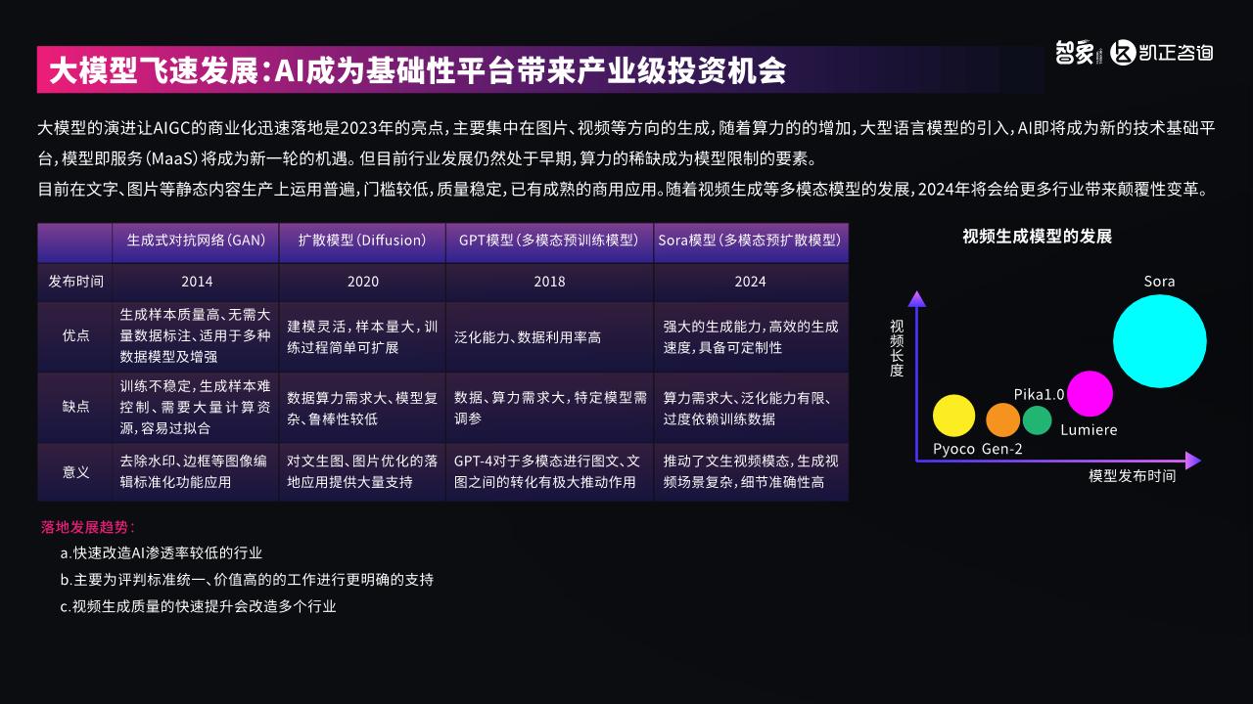Click the orange Gen-2 circle
Screen dimensions: 1253x704
point(1002,419)
